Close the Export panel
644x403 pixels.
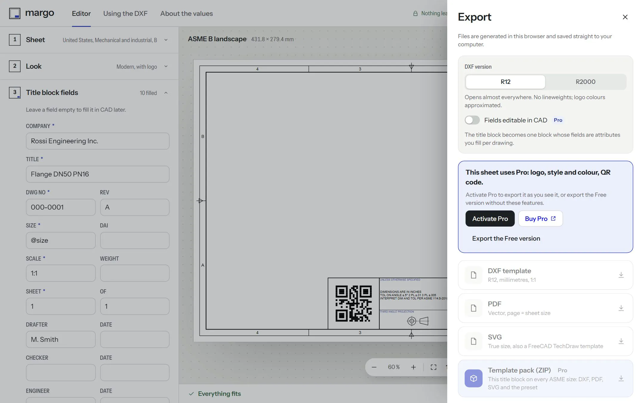tap(625, 17)
